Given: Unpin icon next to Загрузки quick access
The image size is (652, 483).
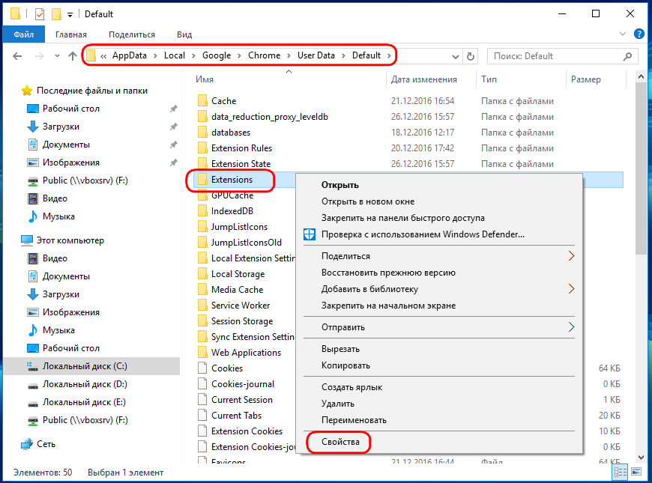Looking at the screenshot, I should [x=174, y=127].
